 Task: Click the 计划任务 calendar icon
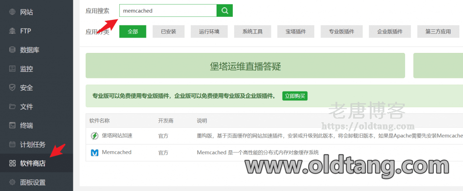coord(13,144)
